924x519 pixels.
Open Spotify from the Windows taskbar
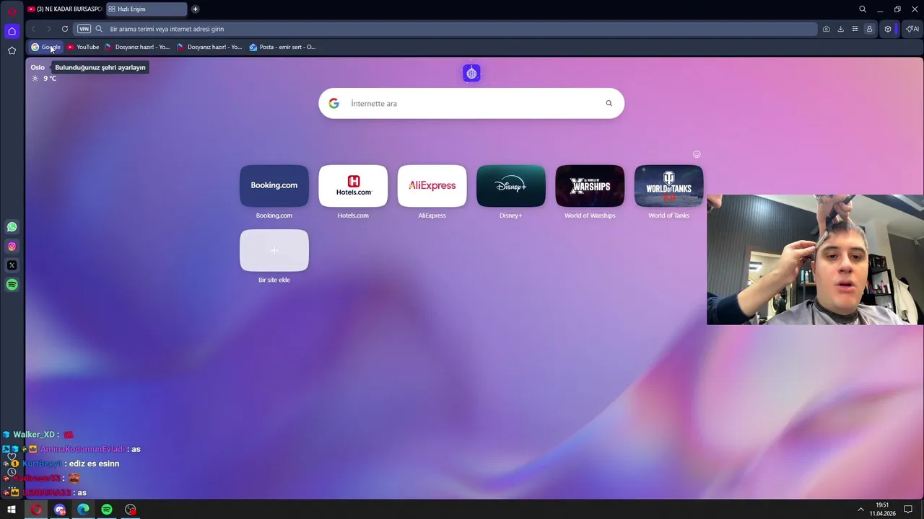pos(107,510)
